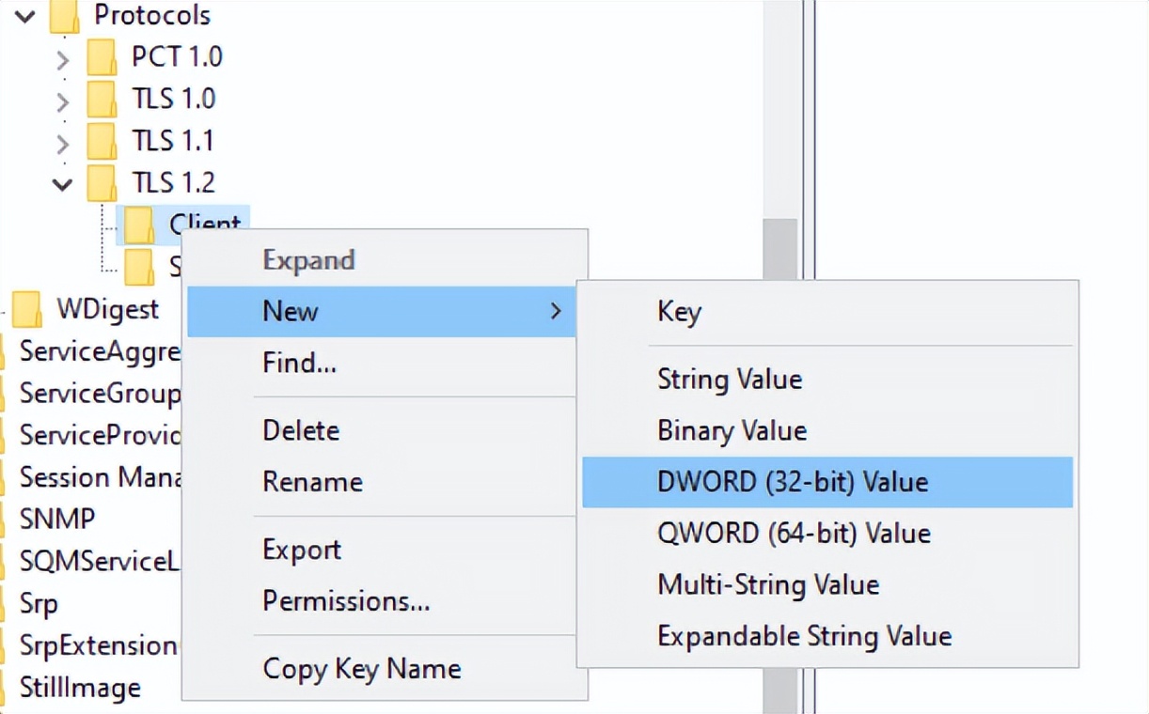Click the PCT 1.0 folder icon

(102, 57)
